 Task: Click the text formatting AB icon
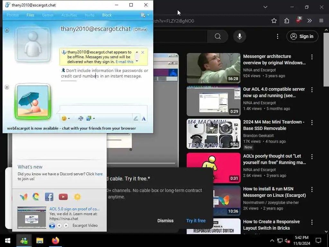pos(81,118)
